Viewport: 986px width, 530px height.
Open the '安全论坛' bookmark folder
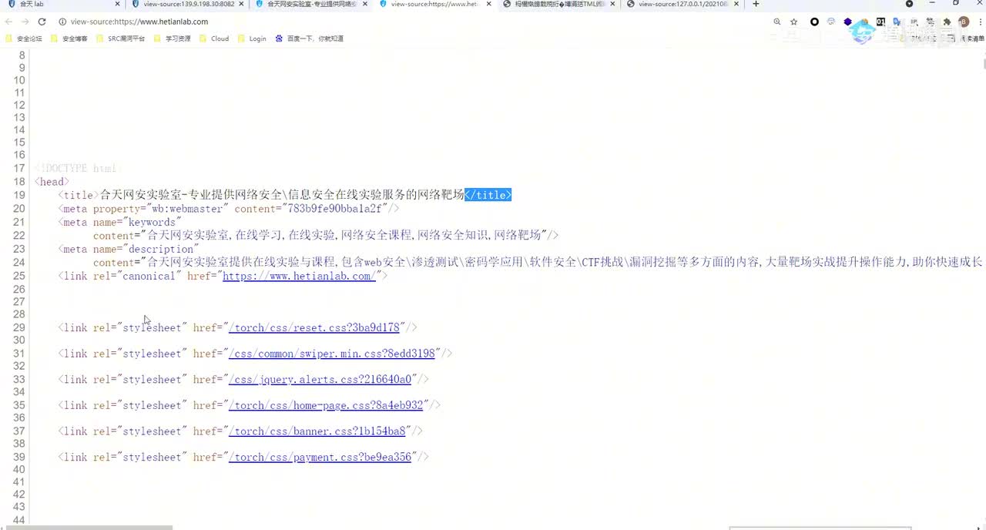24,39
